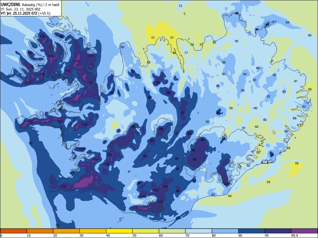The height and width of the screenshot is (238, 318).
Task: Select the '80' legend tick label
Action: coord(214,235)
